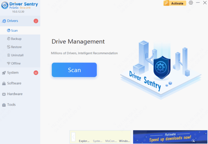Click the Hardware chip icon
The image size is (208, 144).
point(4,94)
